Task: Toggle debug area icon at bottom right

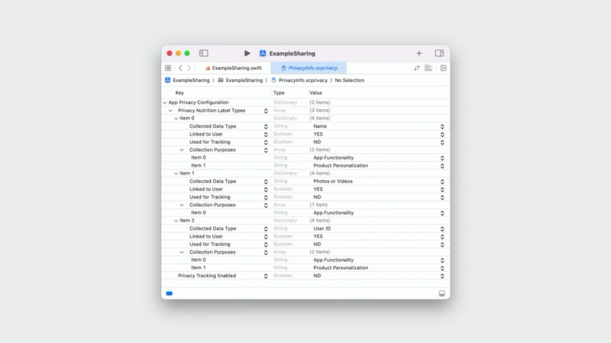Action: [x=442, y=294]
